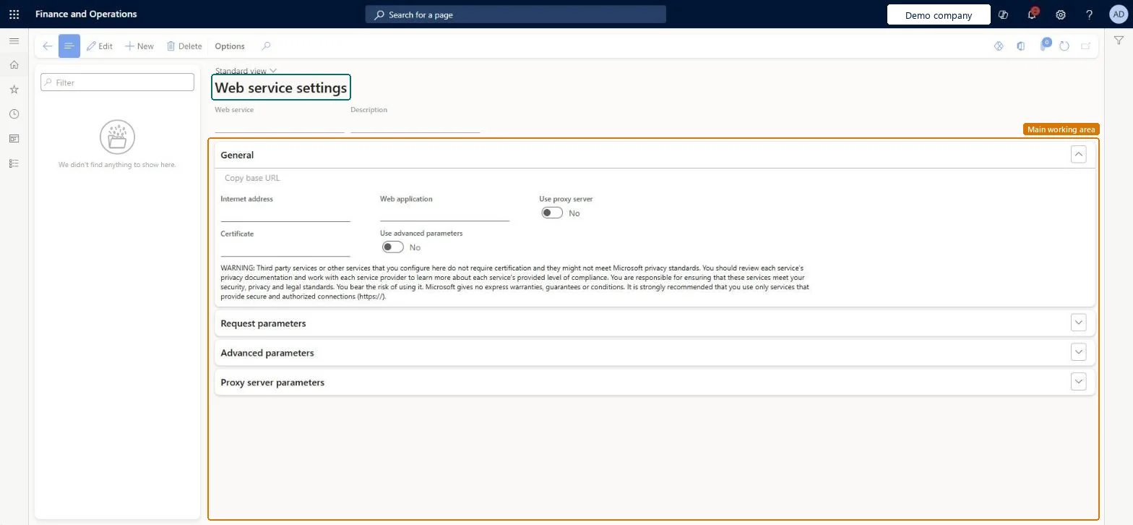The width and height of the screenshot is (1133, 525).
Task: Click the Internet address field
Action: pyautogui.click(x=285, y=213)
